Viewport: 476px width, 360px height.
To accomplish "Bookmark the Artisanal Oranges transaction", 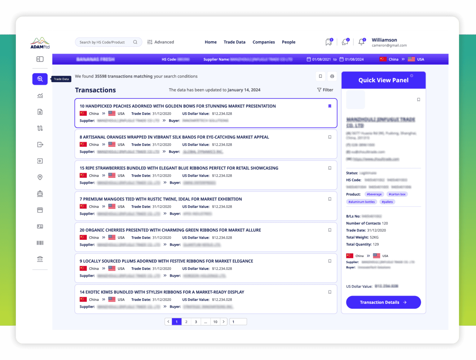I will (x=330, y=137).
